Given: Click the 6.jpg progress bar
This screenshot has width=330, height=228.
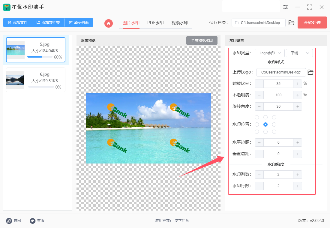Looking at the screenshot, I should click(41, 87).
